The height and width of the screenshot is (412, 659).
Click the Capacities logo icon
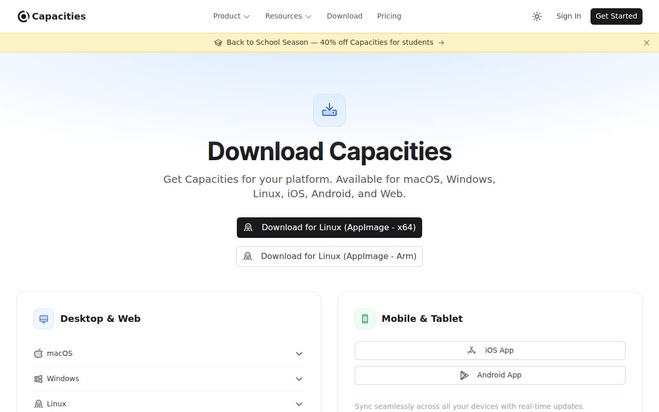pos(23,16)
